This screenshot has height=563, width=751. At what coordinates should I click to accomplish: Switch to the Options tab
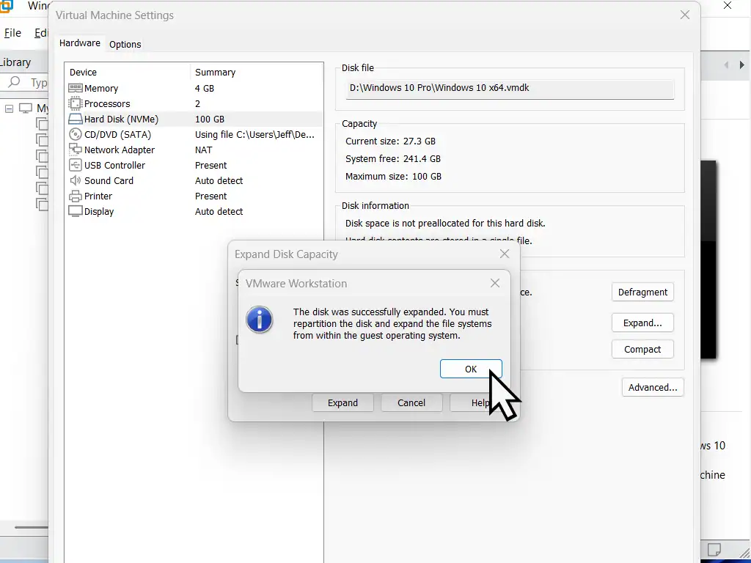[125, 44]
